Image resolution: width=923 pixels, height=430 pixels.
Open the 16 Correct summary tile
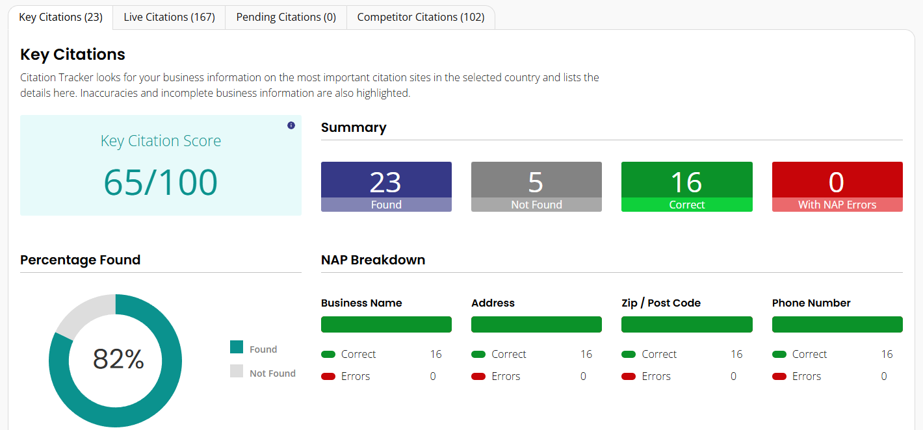point(687,186)
